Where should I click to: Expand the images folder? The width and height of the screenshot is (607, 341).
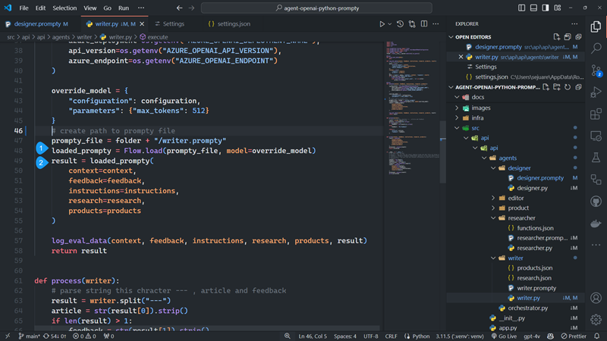click(457, 108)
